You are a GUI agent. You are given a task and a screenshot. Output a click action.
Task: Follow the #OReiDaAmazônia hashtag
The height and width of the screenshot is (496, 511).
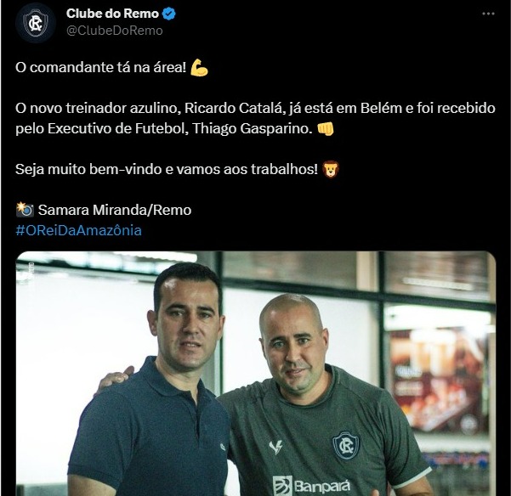click(78, 230)
